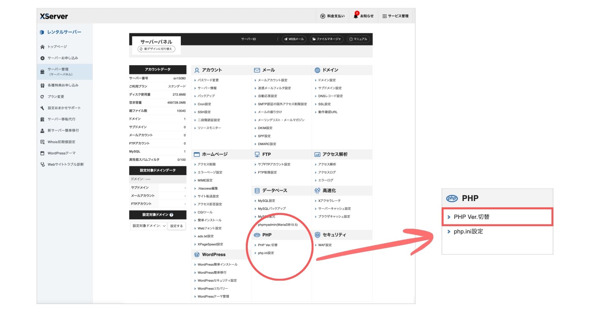Open the 設定対象ドメイン dropdown

(x=148, y=226)
